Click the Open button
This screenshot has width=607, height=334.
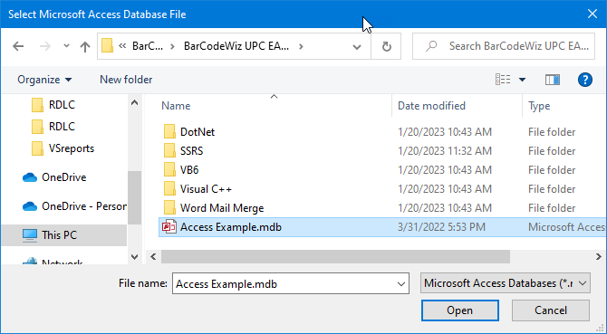click(x=459, y=310)
